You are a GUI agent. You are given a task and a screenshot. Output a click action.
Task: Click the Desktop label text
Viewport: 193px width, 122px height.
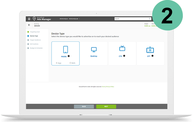94,56
